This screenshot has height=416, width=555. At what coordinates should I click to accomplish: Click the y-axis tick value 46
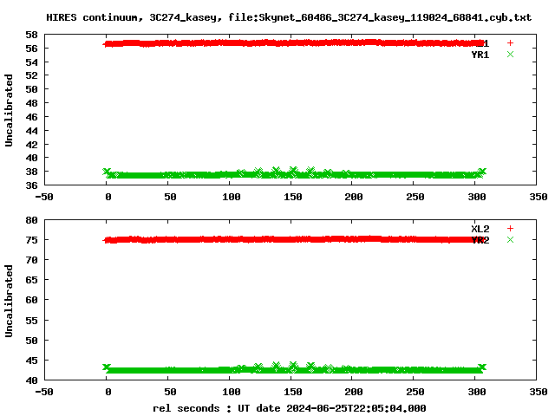point(31,117)
